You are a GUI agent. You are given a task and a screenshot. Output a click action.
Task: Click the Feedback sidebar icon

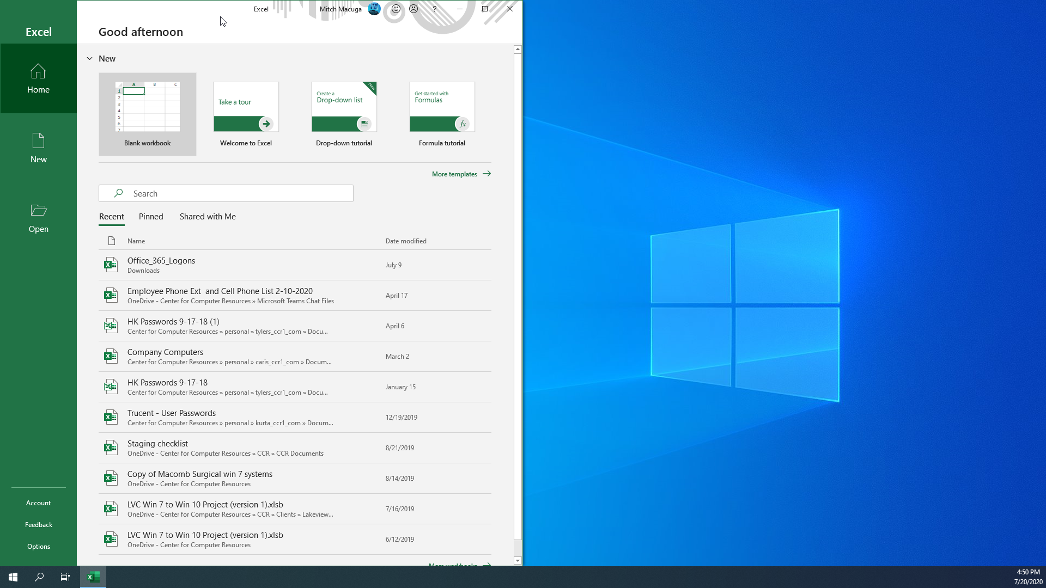39,524
